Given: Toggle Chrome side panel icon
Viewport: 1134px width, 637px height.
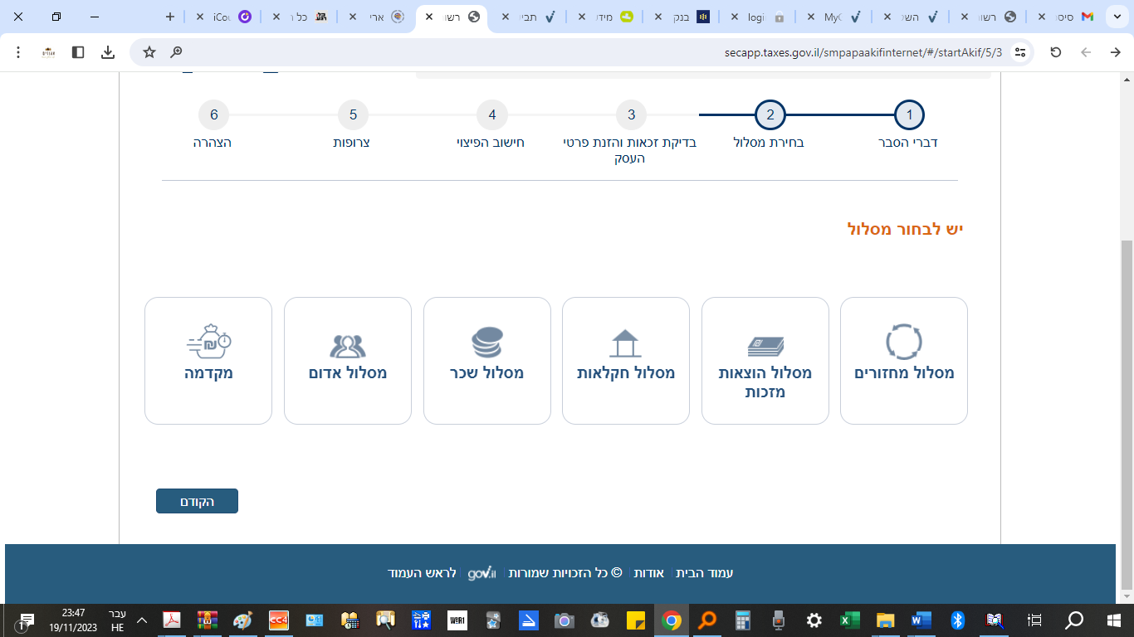Looking at the screenshot, I should point(78,52).
